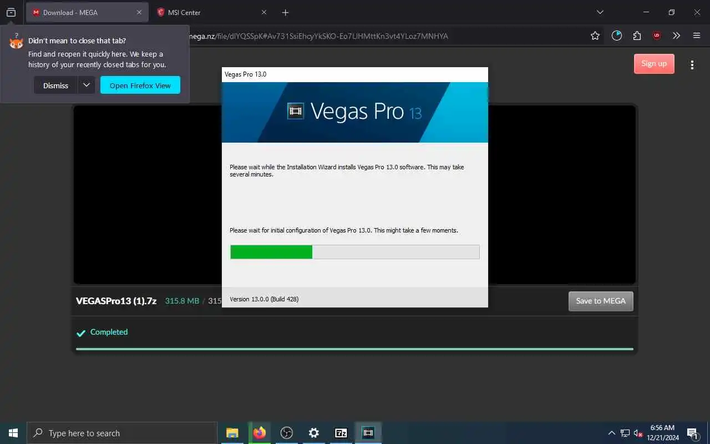
Task: Click the Sign up button on MEGA
Action: point(654,63)
